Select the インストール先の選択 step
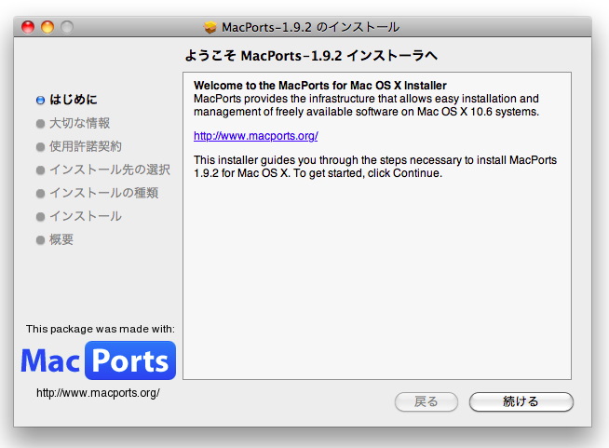Screen dimensions: 609x448 point(110,170)
